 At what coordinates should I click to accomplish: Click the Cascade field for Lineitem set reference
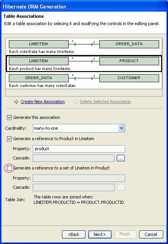point(74,188)
